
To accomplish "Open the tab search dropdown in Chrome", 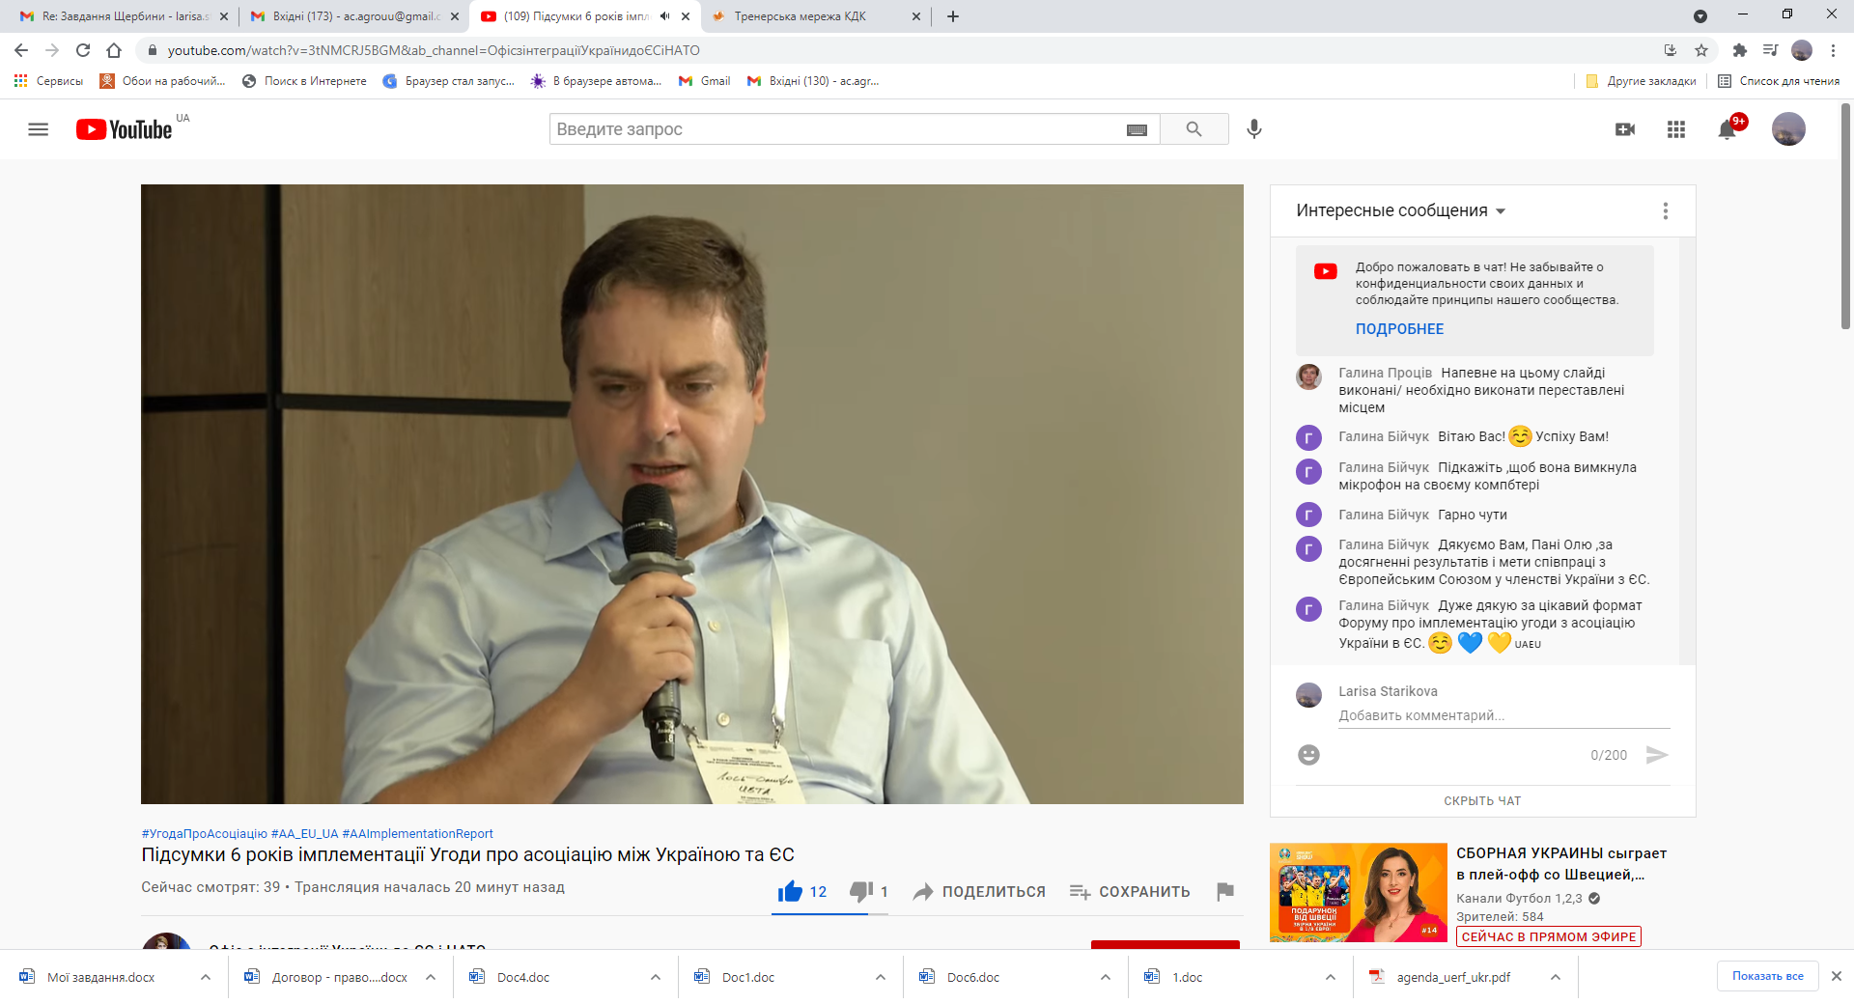I will click(x=1700, y=16).
